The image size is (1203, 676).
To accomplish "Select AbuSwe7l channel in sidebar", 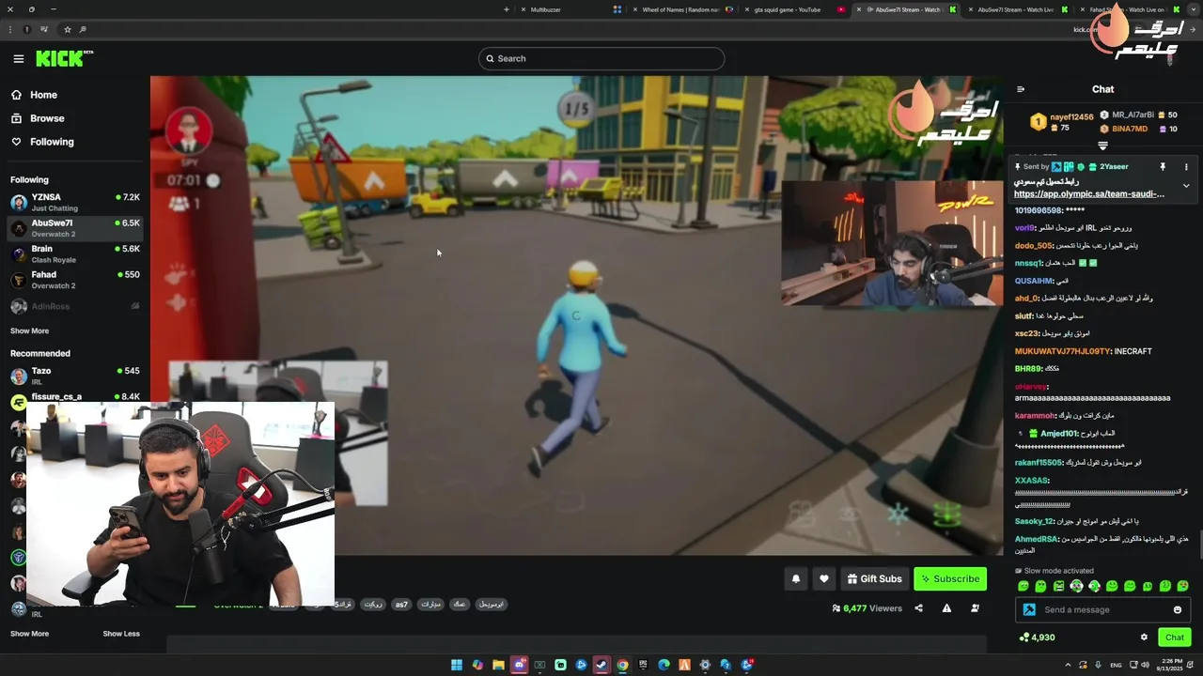I will [x=75, y=228].
